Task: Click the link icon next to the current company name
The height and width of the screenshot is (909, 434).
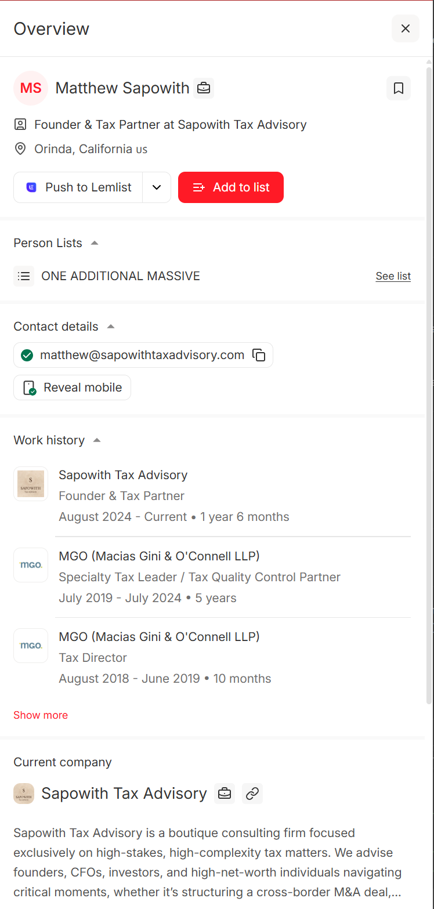Action: tap(252, 794)
